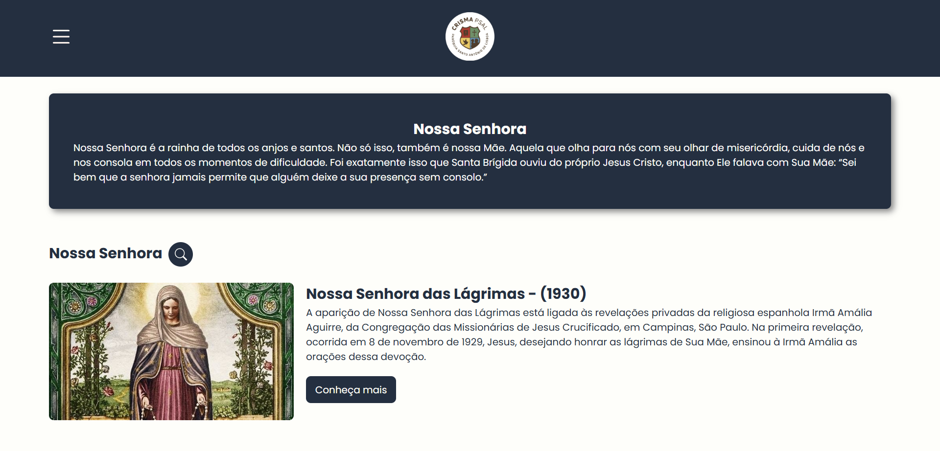Open the Nossa Senhora das Lágrimas image
This screenshot has height=451, width=940.
point(171,351)
